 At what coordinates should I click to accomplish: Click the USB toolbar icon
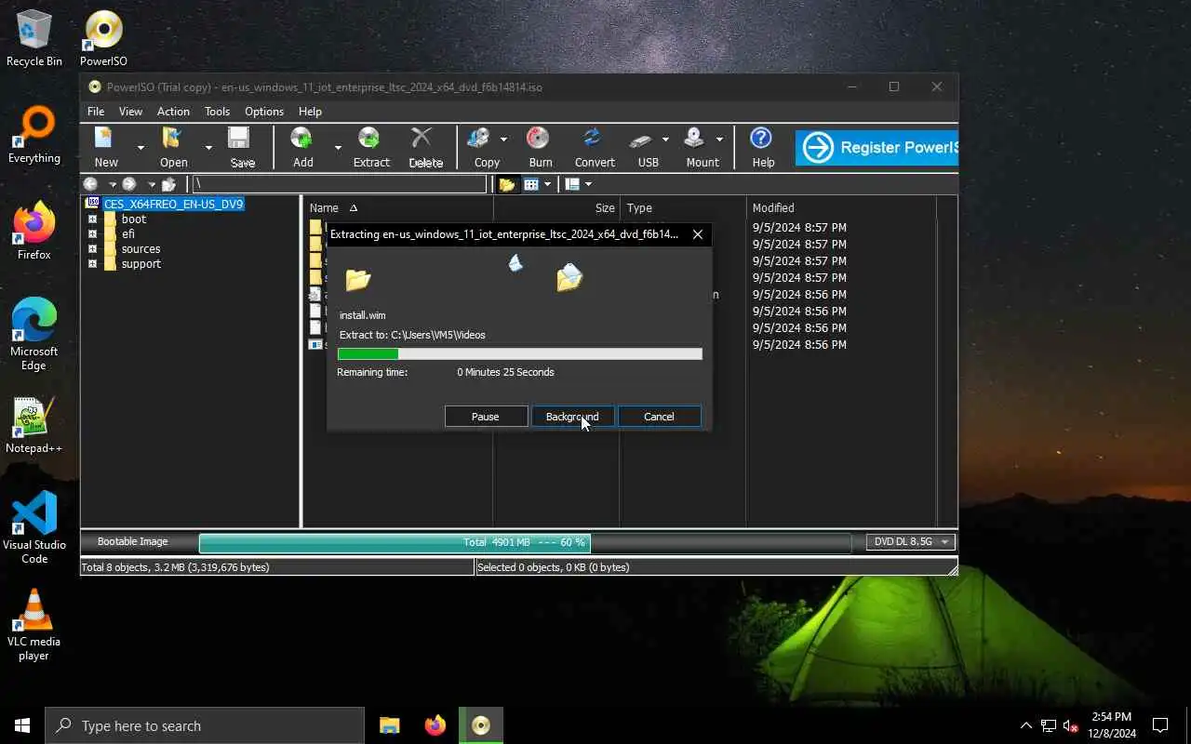click(x=648, y=147)
